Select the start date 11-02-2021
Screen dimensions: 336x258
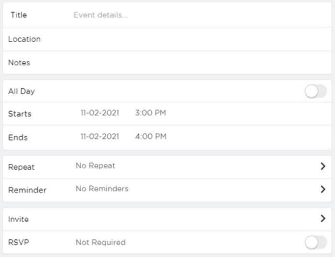point(99,114)
